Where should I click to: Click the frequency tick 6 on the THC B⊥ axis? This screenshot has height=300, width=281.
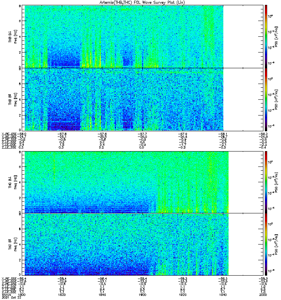[x=20, y=166]
